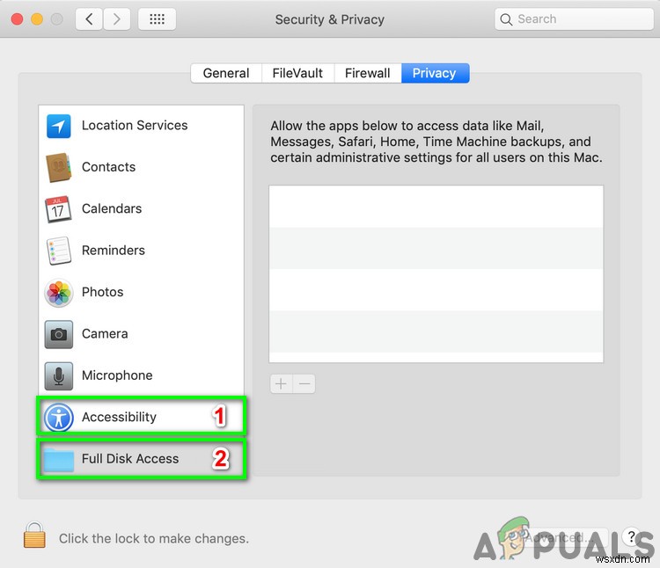Go back with the left chevron
The height and width of the screenshot is (568, 660).
89,19
